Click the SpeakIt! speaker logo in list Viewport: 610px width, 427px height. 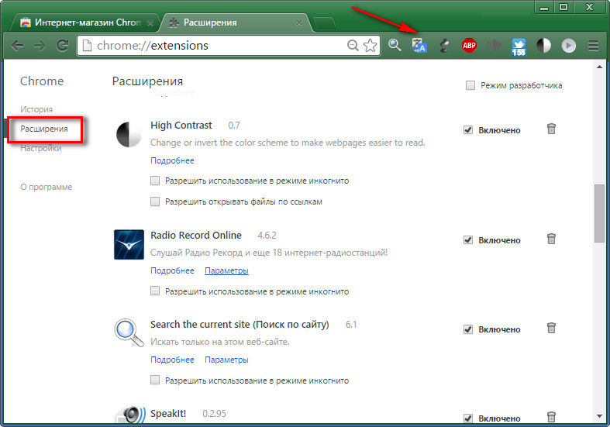131,415
